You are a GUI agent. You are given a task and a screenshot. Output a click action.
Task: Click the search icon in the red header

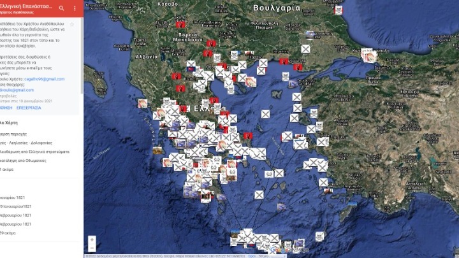coord(61,8)
